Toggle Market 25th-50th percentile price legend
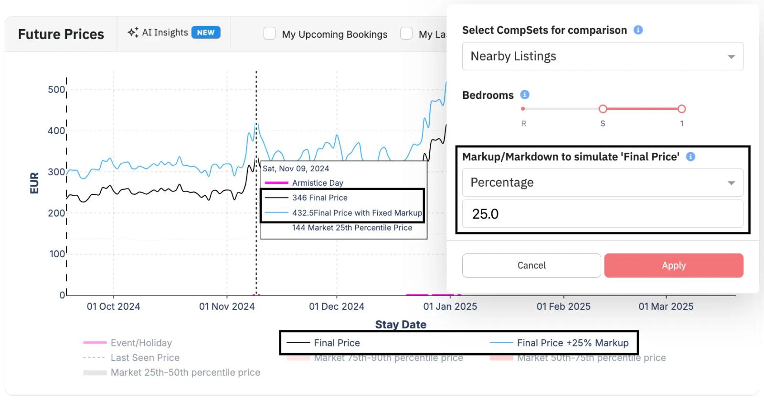Viewport: 764px width, 400px height. click(172, 372)
